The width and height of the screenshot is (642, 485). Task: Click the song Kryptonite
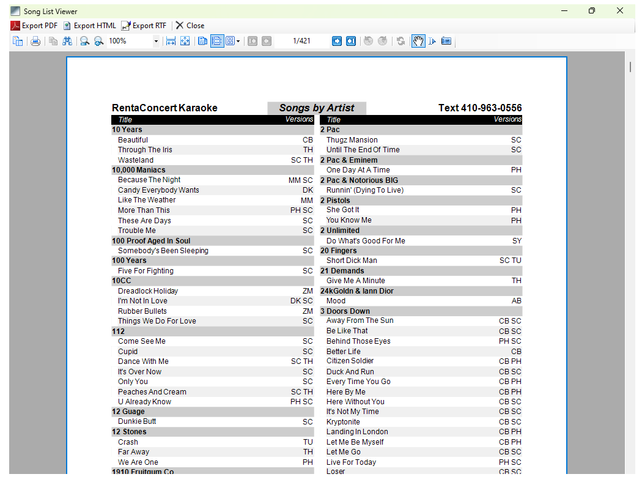(343, 422)
